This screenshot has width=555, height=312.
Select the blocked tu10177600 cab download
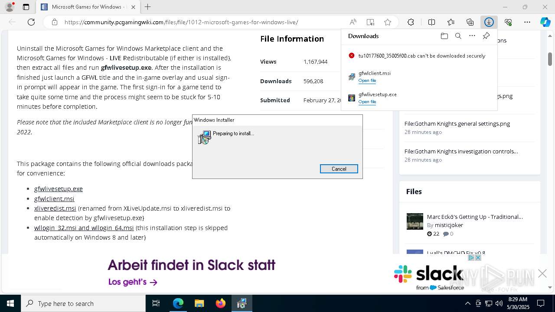tap(419, 56)
